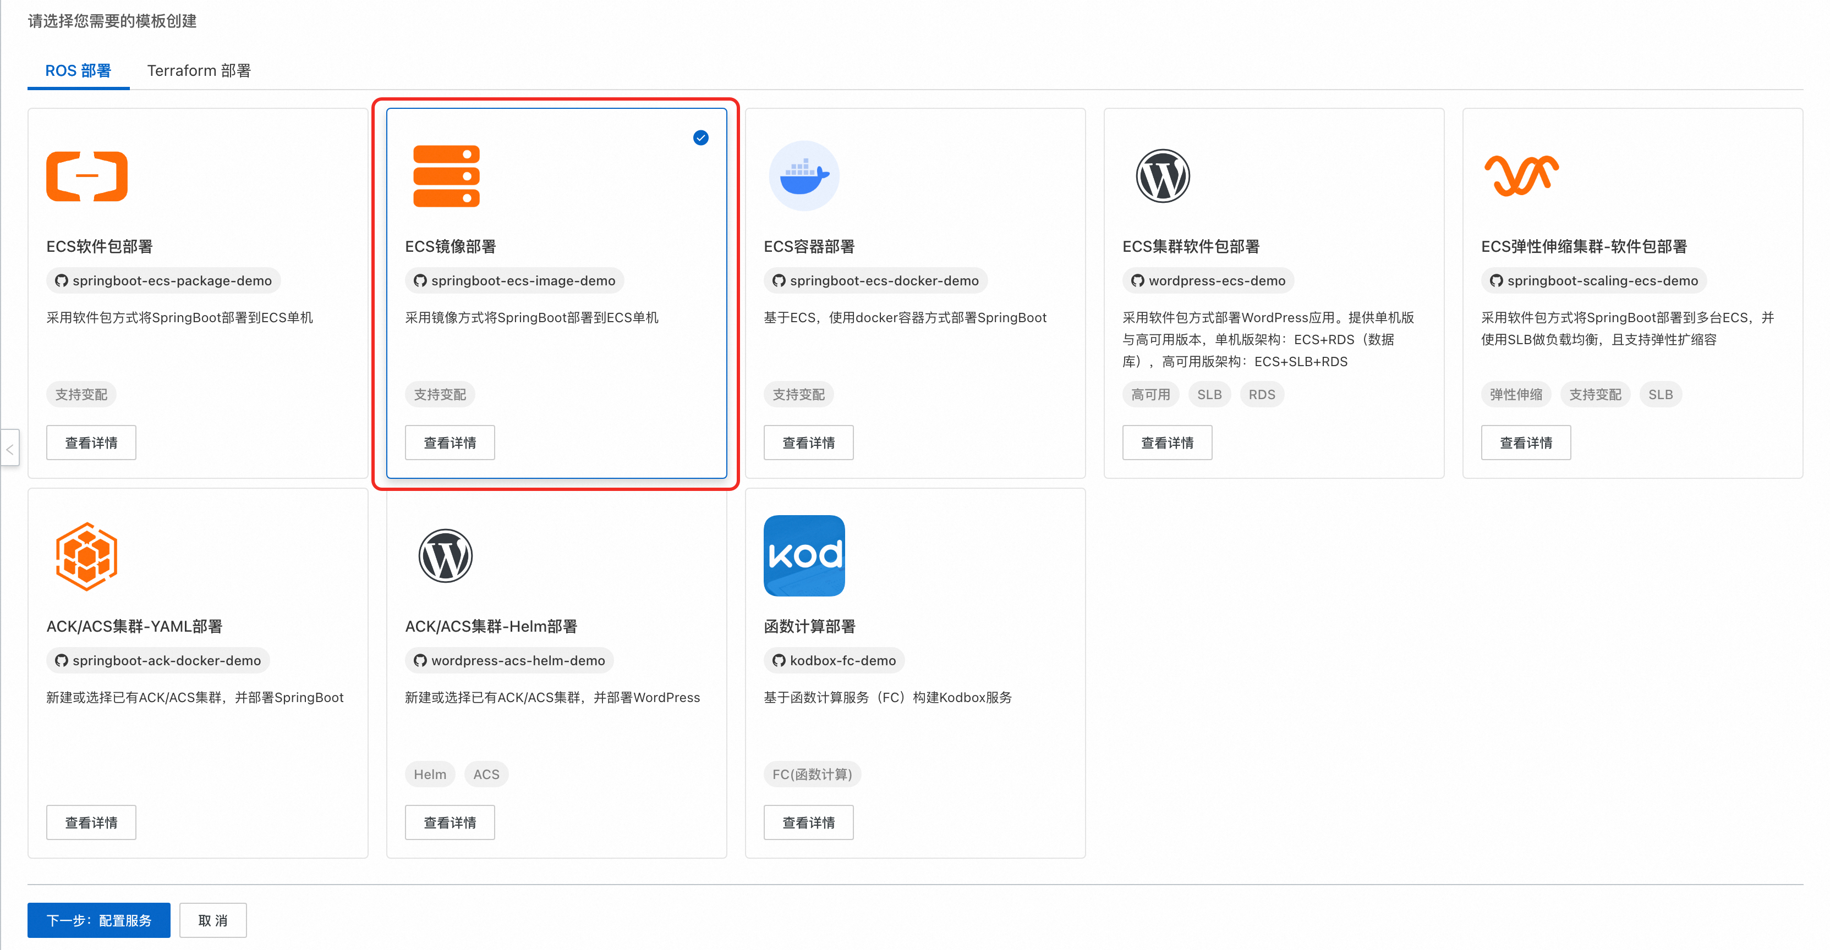Click the orange ECS软件包部署 bracket icon

pos(87,176)
